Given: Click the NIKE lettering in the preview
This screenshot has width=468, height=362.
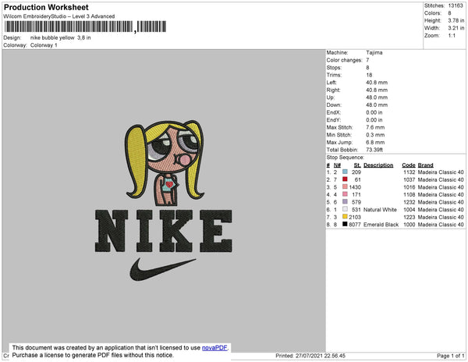Looking at the screenshot, I should pos(163,231).
